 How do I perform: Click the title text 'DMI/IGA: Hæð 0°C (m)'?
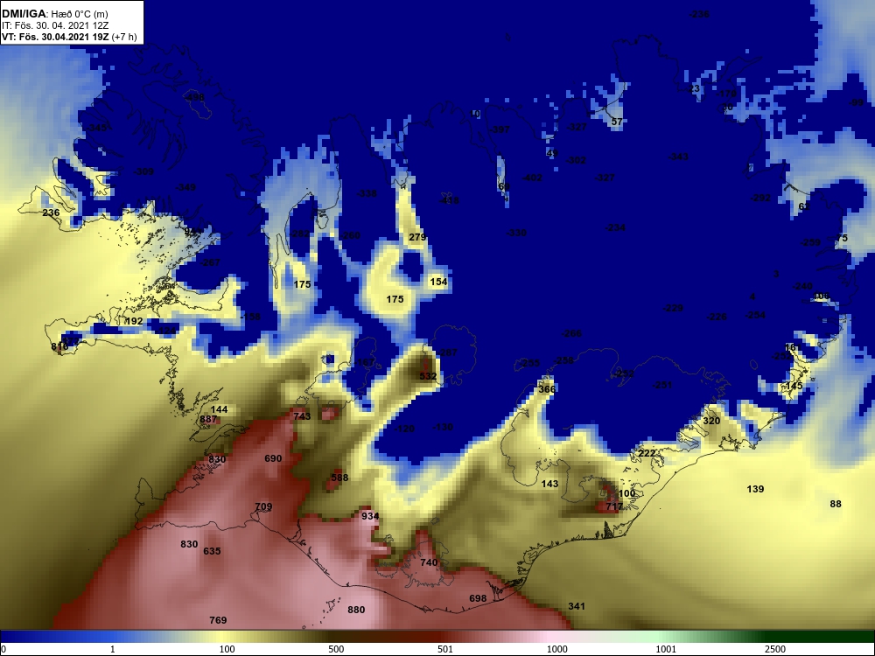click(x=54, y=14)
